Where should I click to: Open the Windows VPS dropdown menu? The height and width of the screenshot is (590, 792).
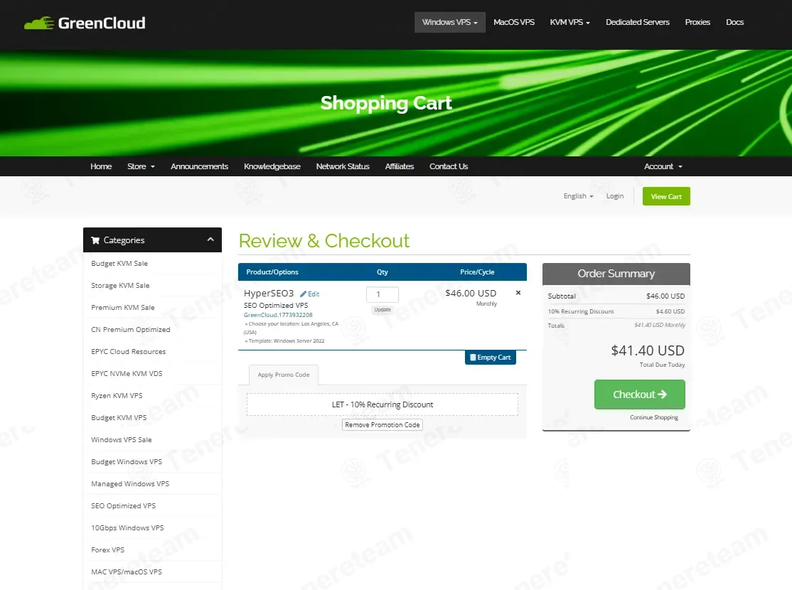[x=449, y=22]
